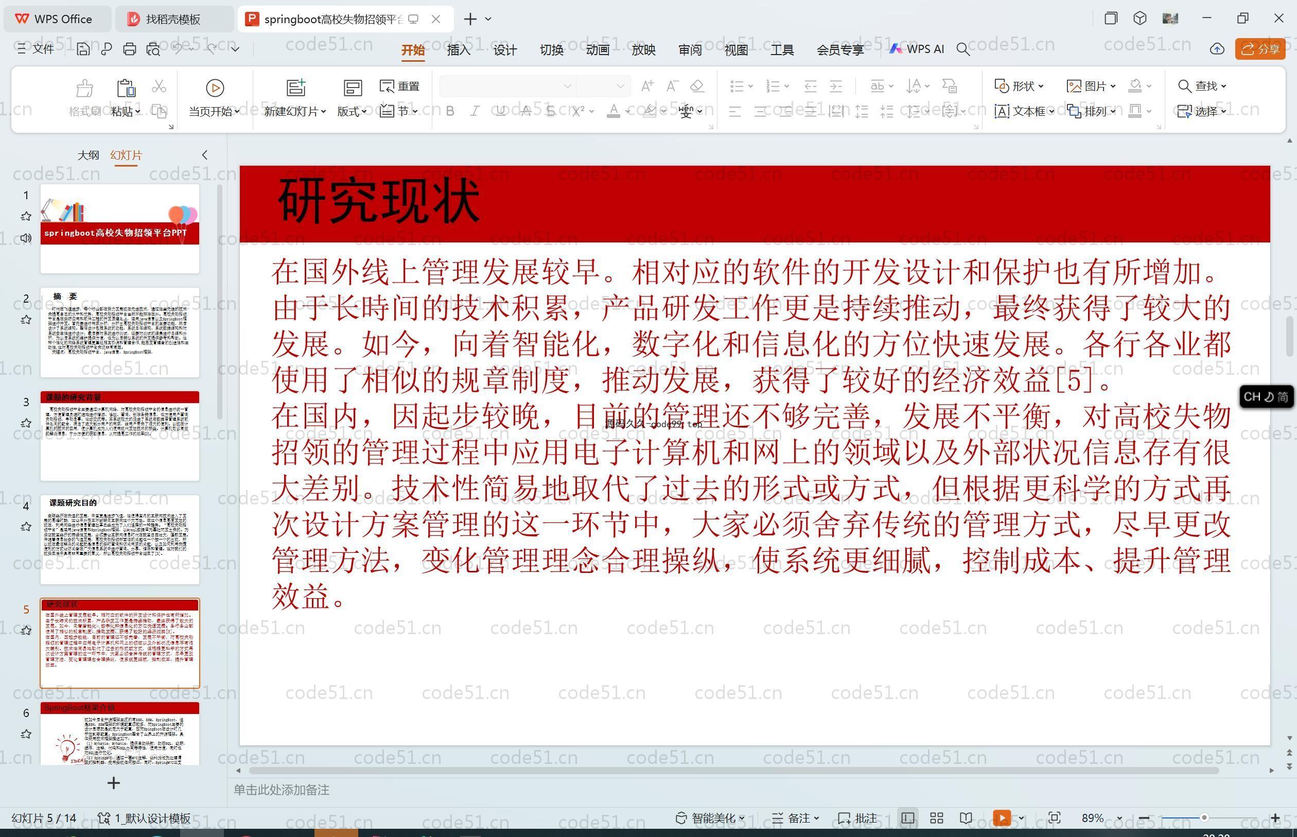Image resolution: width=1297 pixels, height=837 pixels.
Task: Click the star icon beside slide 3
Action: click(26, 423)
